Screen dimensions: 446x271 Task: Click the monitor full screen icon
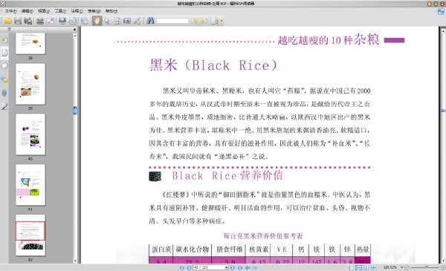pyautogui.click(x=62, y=21)
